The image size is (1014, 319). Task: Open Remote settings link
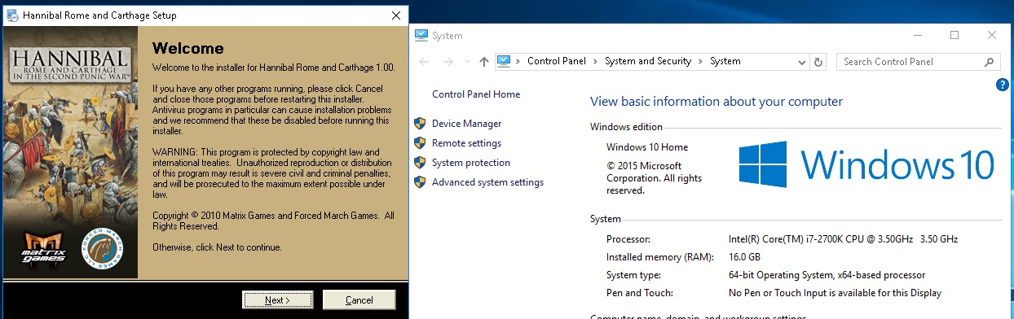[x=466, y=143]
